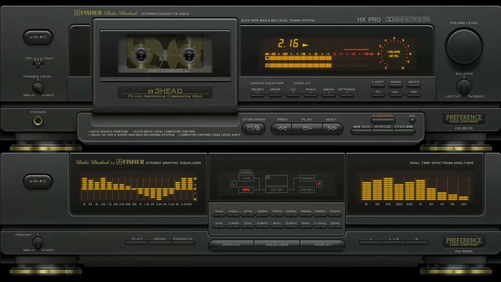Pause playback with the Pause button
501x282 pixels.
(383, 131)
